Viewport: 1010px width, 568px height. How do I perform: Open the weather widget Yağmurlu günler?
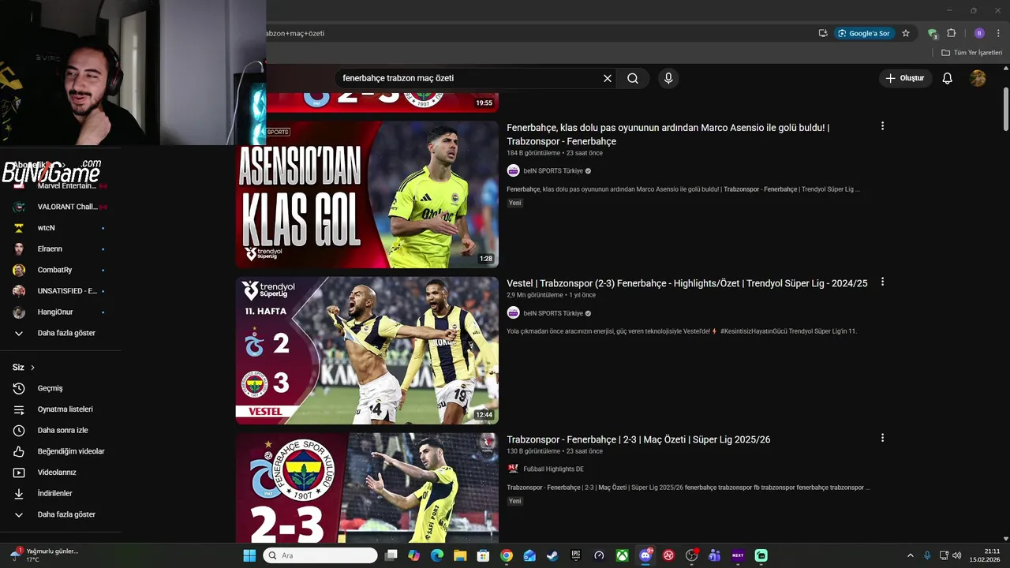click(45, 555)
